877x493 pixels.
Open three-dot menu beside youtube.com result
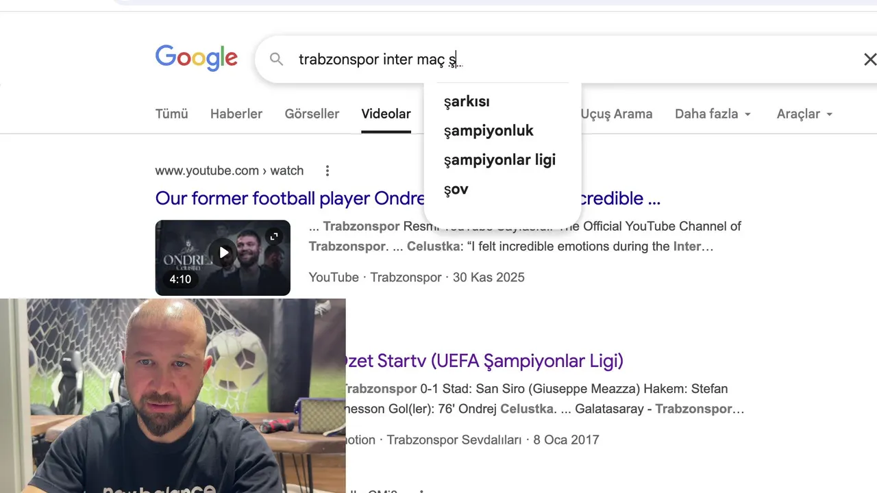coord(328,170)
